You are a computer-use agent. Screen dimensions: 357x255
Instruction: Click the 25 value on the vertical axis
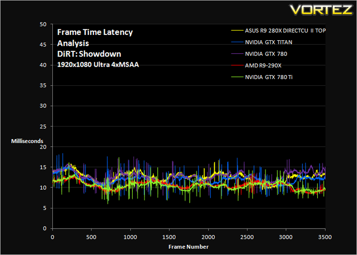pyautogui.click(x=43, y=127)
